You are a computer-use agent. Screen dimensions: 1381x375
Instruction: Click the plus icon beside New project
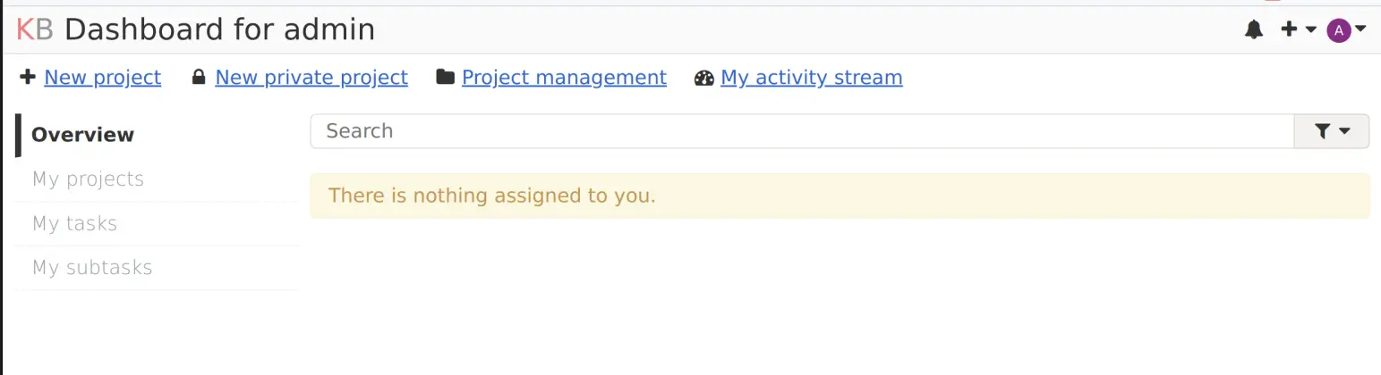(x=28, y=78)
